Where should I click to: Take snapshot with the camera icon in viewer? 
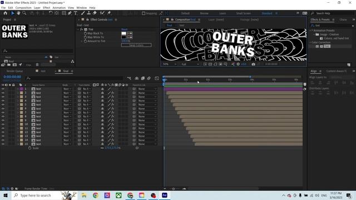254,64
